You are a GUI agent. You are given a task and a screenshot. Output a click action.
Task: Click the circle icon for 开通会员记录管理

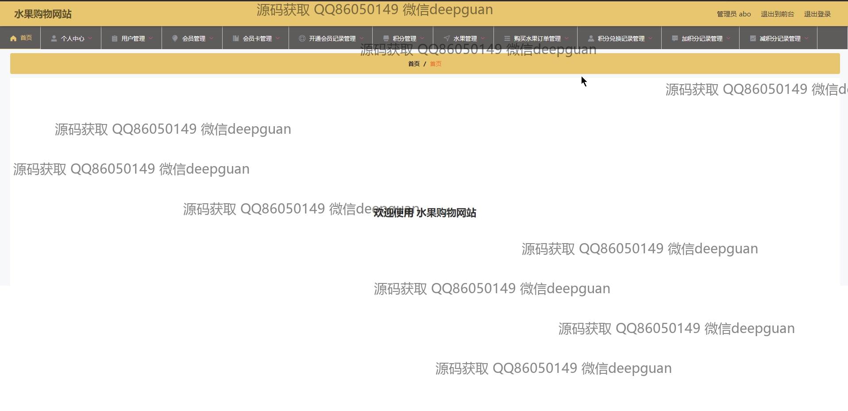coord(302,39)
